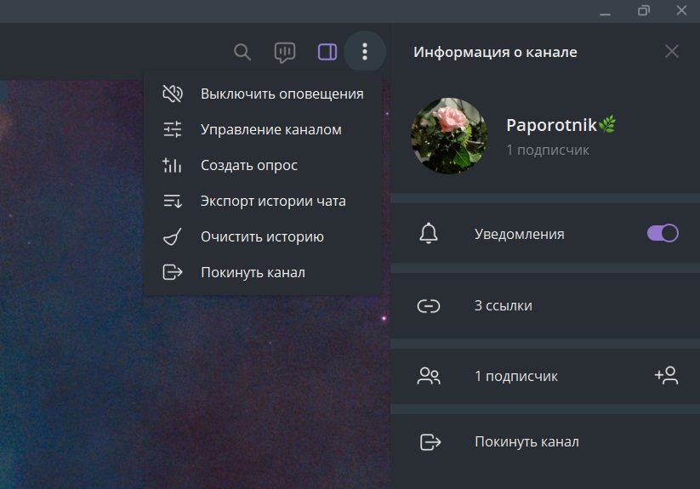Screen dimensions: 700x489
Task: Open the 3 ссылки row
Action: tap(545, 305)
